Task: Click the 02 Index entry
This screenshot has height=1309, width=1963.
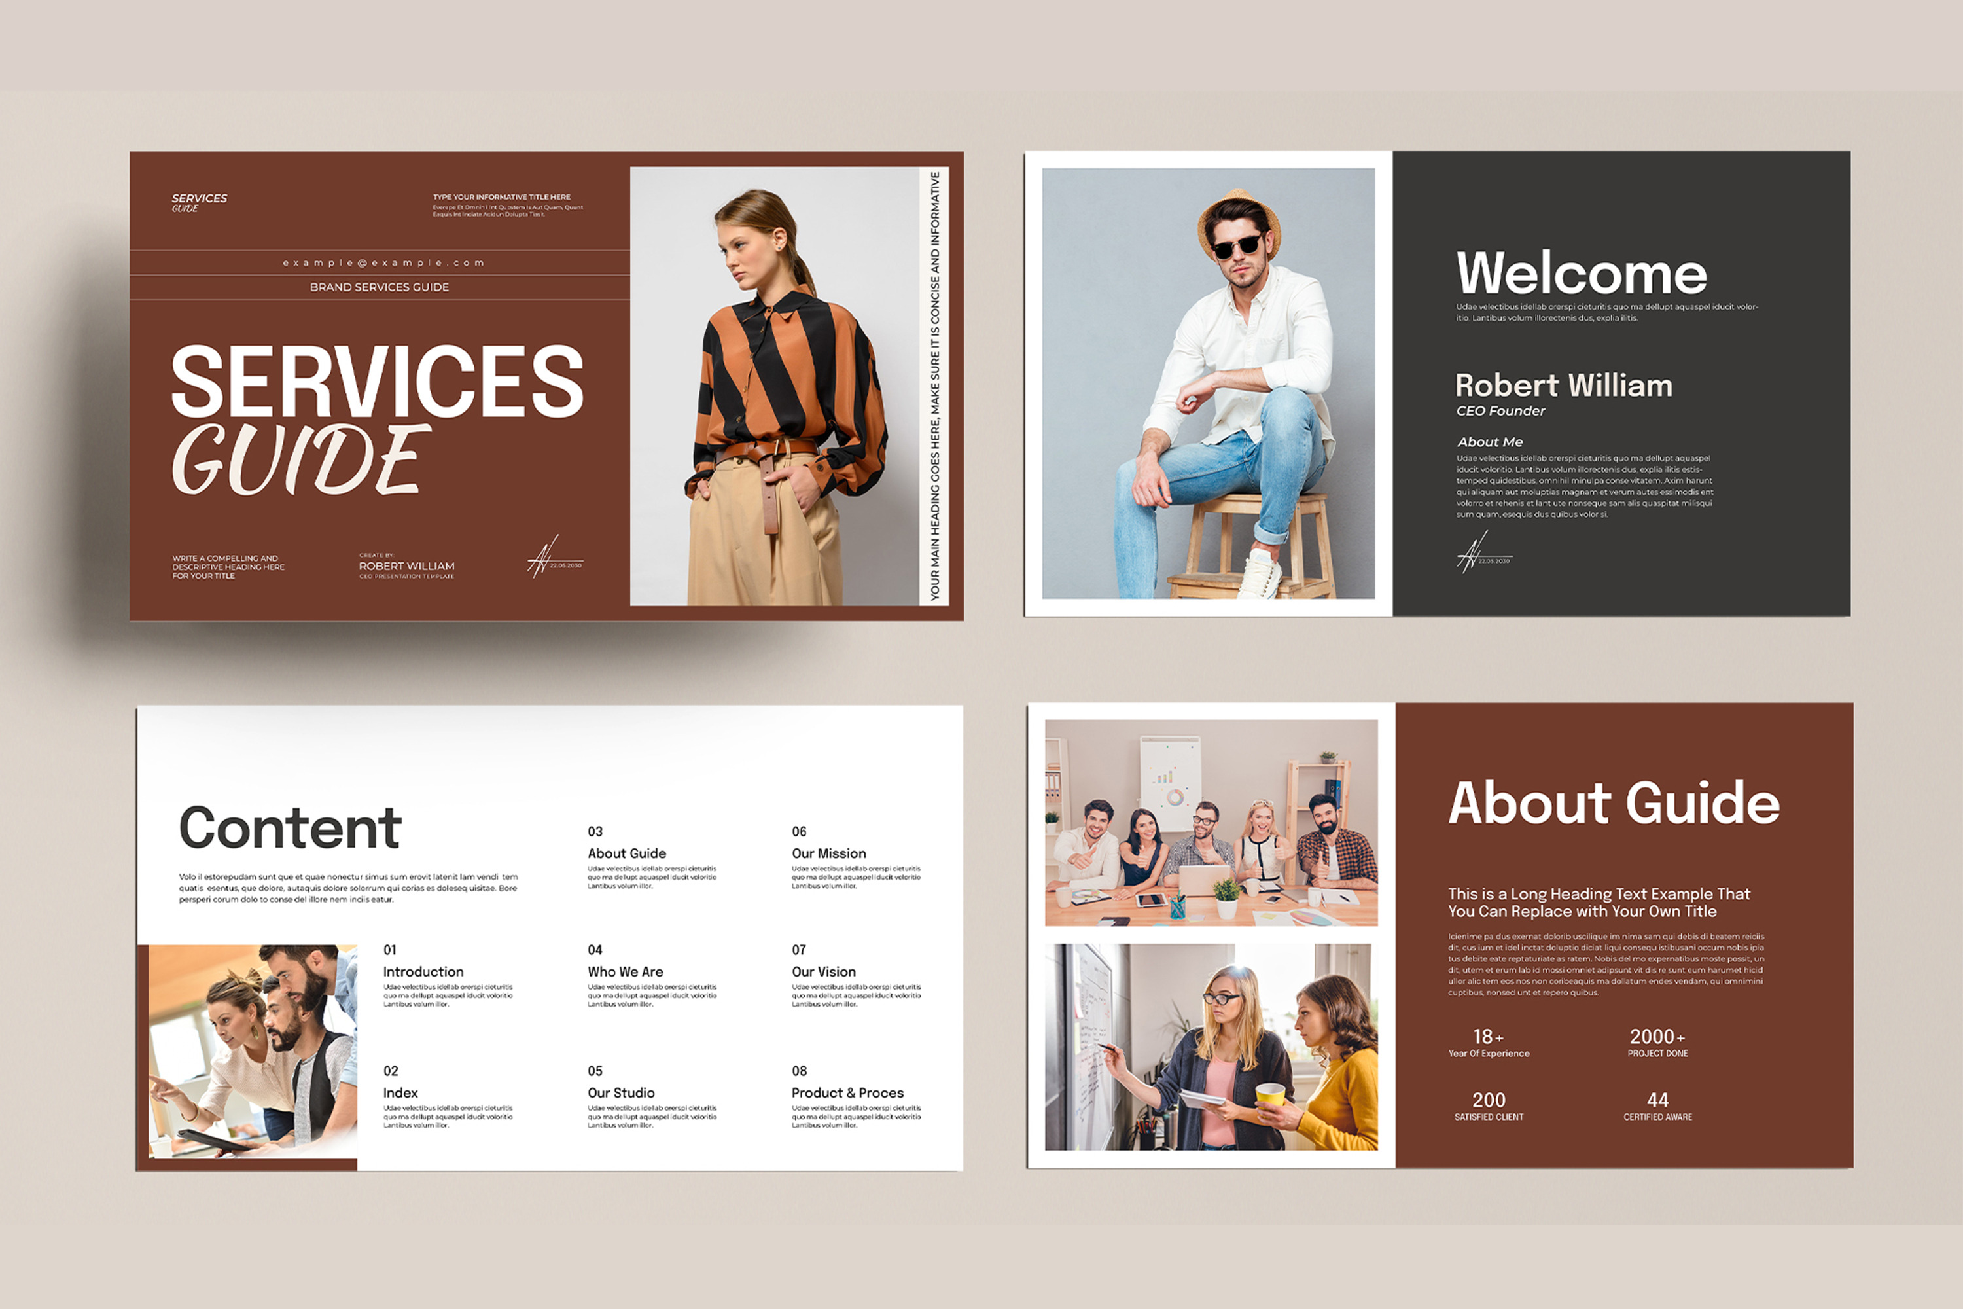Action: click(x=448, y=1097)
